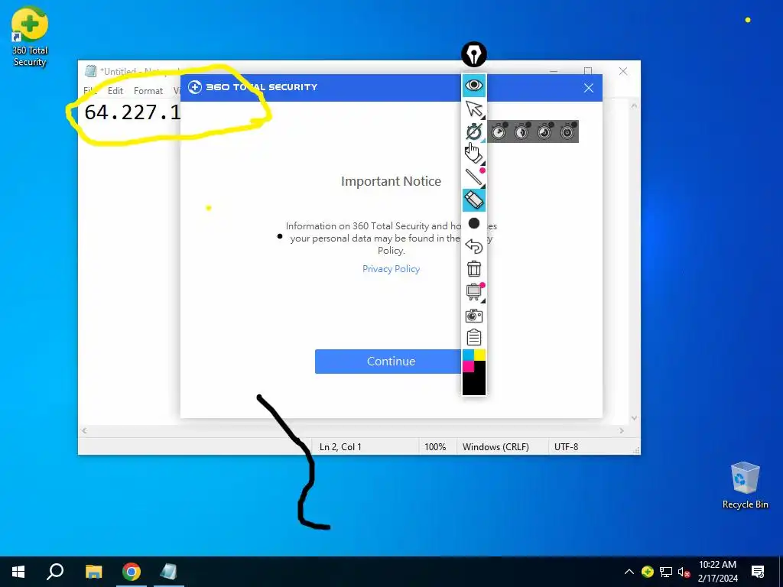This screenshot has height=587, width=783.
Task: Click the 64.227.1 text in Notepad
Action: point(132,112)
